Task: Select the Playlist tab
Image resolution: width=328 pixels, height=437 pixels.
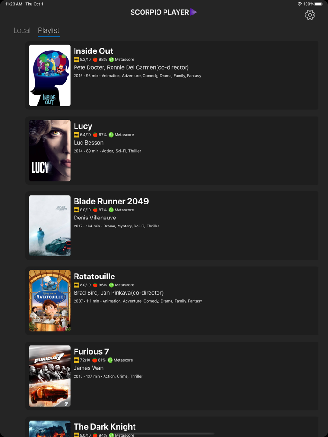Action: pos(49,30)
